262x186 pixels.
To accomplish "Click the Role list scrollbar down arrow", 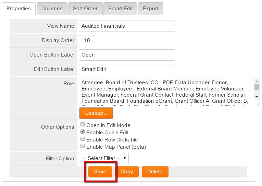I will coord(257,103).
